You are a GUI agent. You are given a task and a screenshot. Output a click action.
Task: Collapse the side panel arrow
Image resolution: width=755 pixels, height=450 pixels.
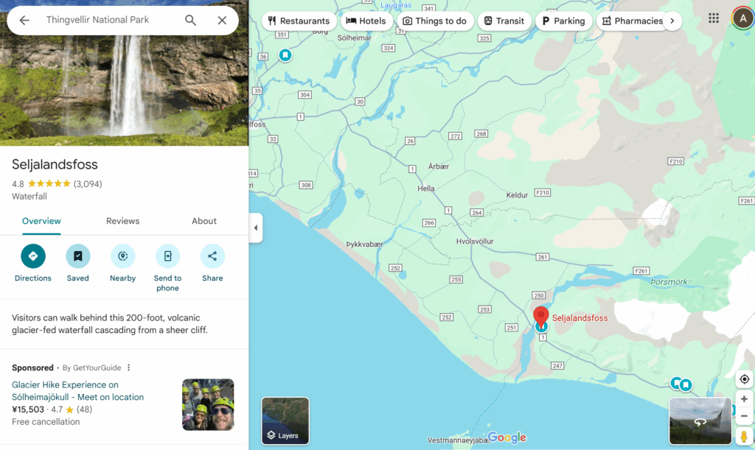click(x=256, y=228)
